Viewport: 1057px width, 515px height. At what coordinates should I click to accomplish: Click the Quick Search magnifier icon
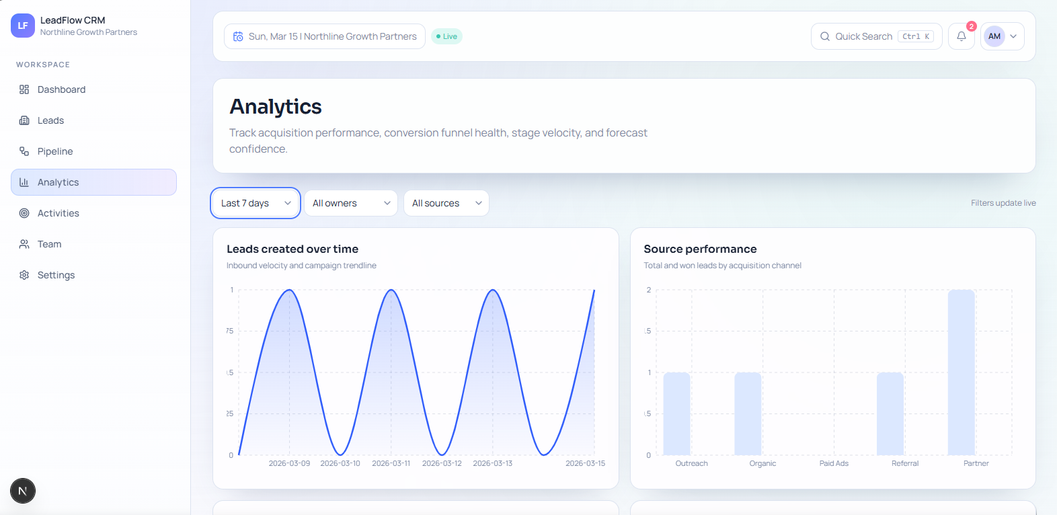pos(825,36)
